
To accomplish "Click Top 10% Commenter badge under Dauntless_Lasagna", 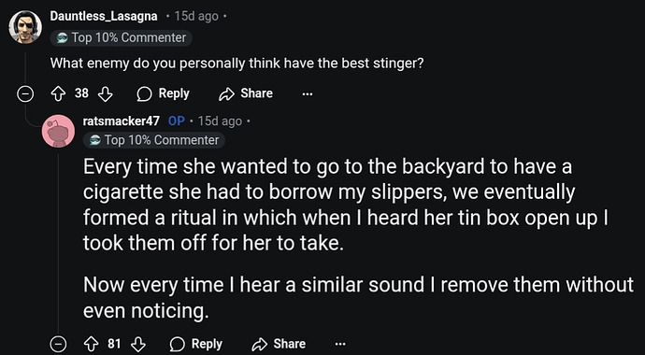I will pyautogui.click(x=121, y=37).
